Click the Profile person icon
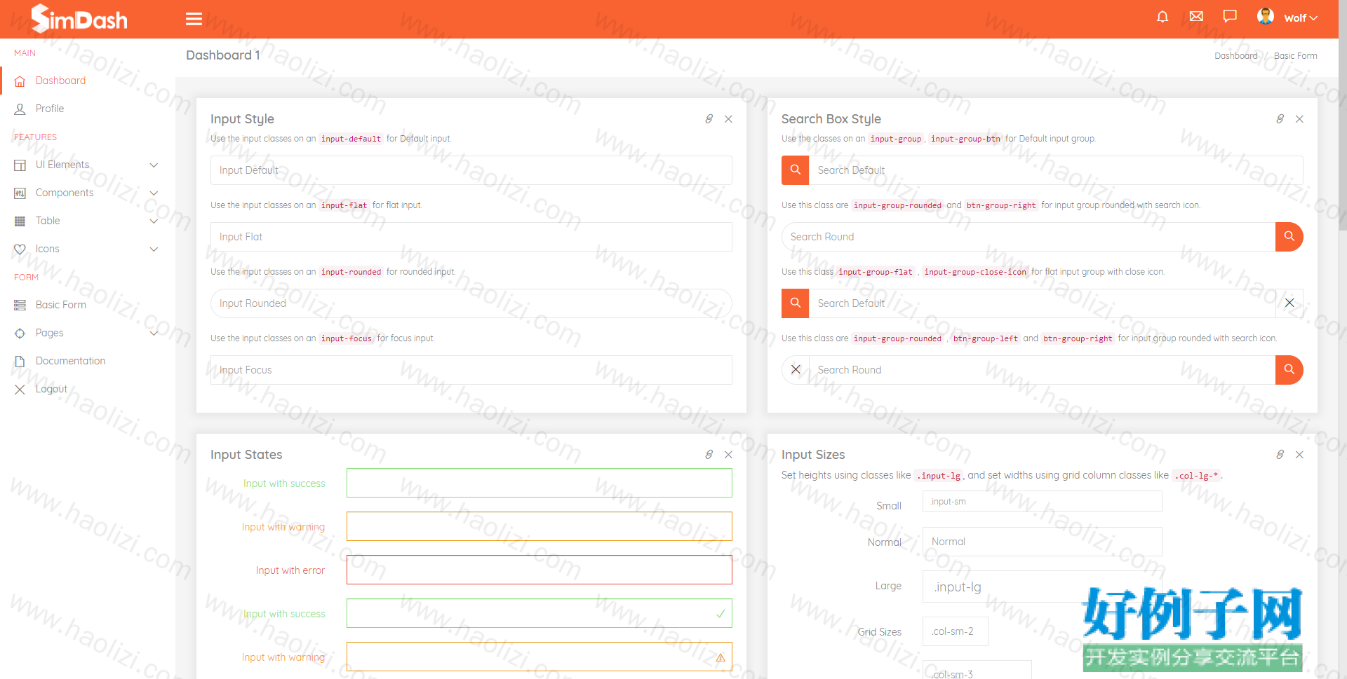 pos(20,109)
